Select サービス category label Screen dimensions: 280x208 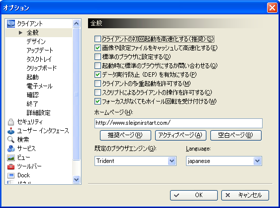(x=26, y=149)
